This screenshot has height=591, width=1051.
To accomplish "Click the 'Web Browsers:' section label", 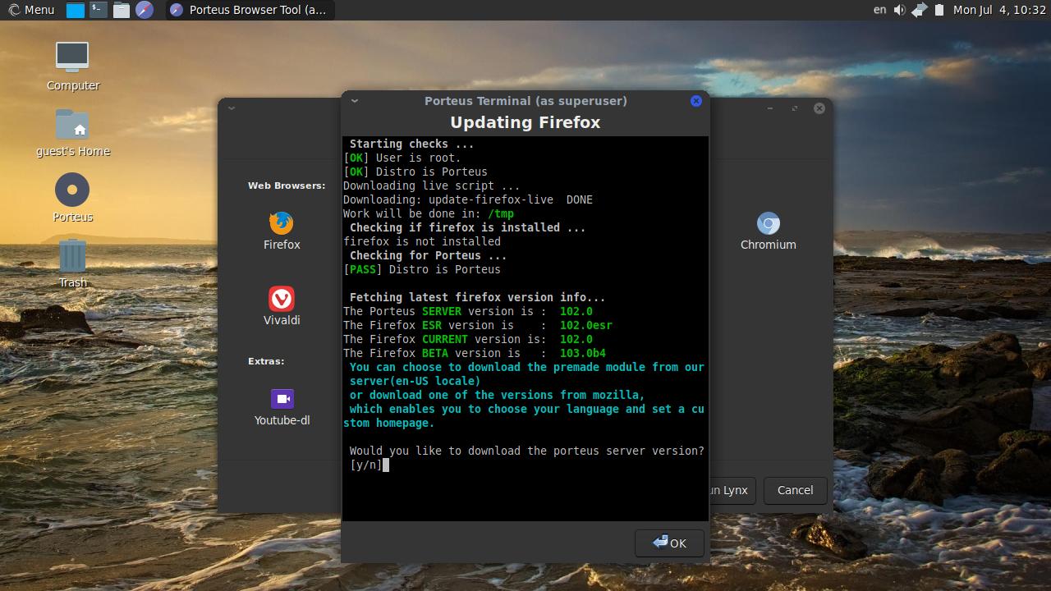I will pyautogui.click(x=287, y=186).
